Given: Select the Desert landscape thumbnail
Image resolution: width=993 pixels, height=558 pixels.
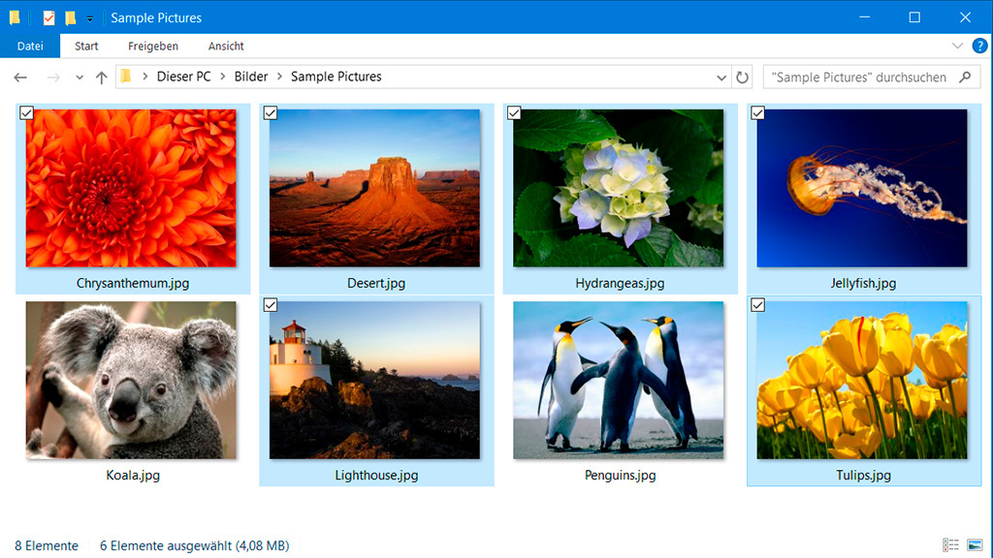Looking at the screenshot, I should [x=375, y=188].
